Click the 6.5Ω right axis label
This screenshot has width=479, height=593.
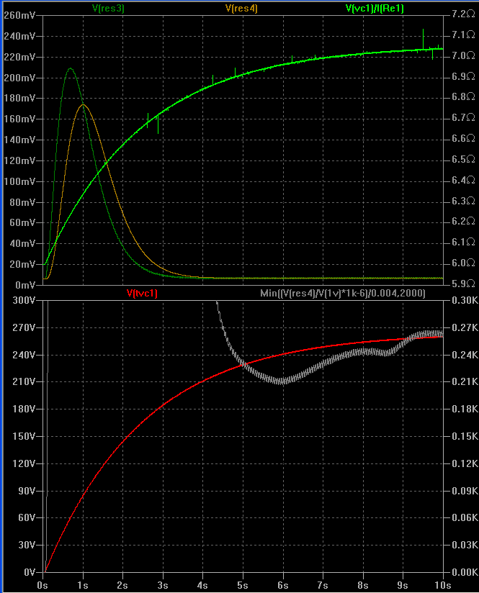[463, 159]
